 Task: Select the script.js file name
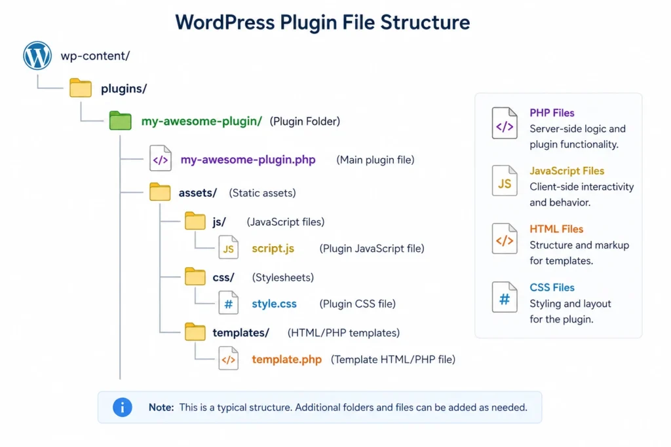tap(273, 248)
